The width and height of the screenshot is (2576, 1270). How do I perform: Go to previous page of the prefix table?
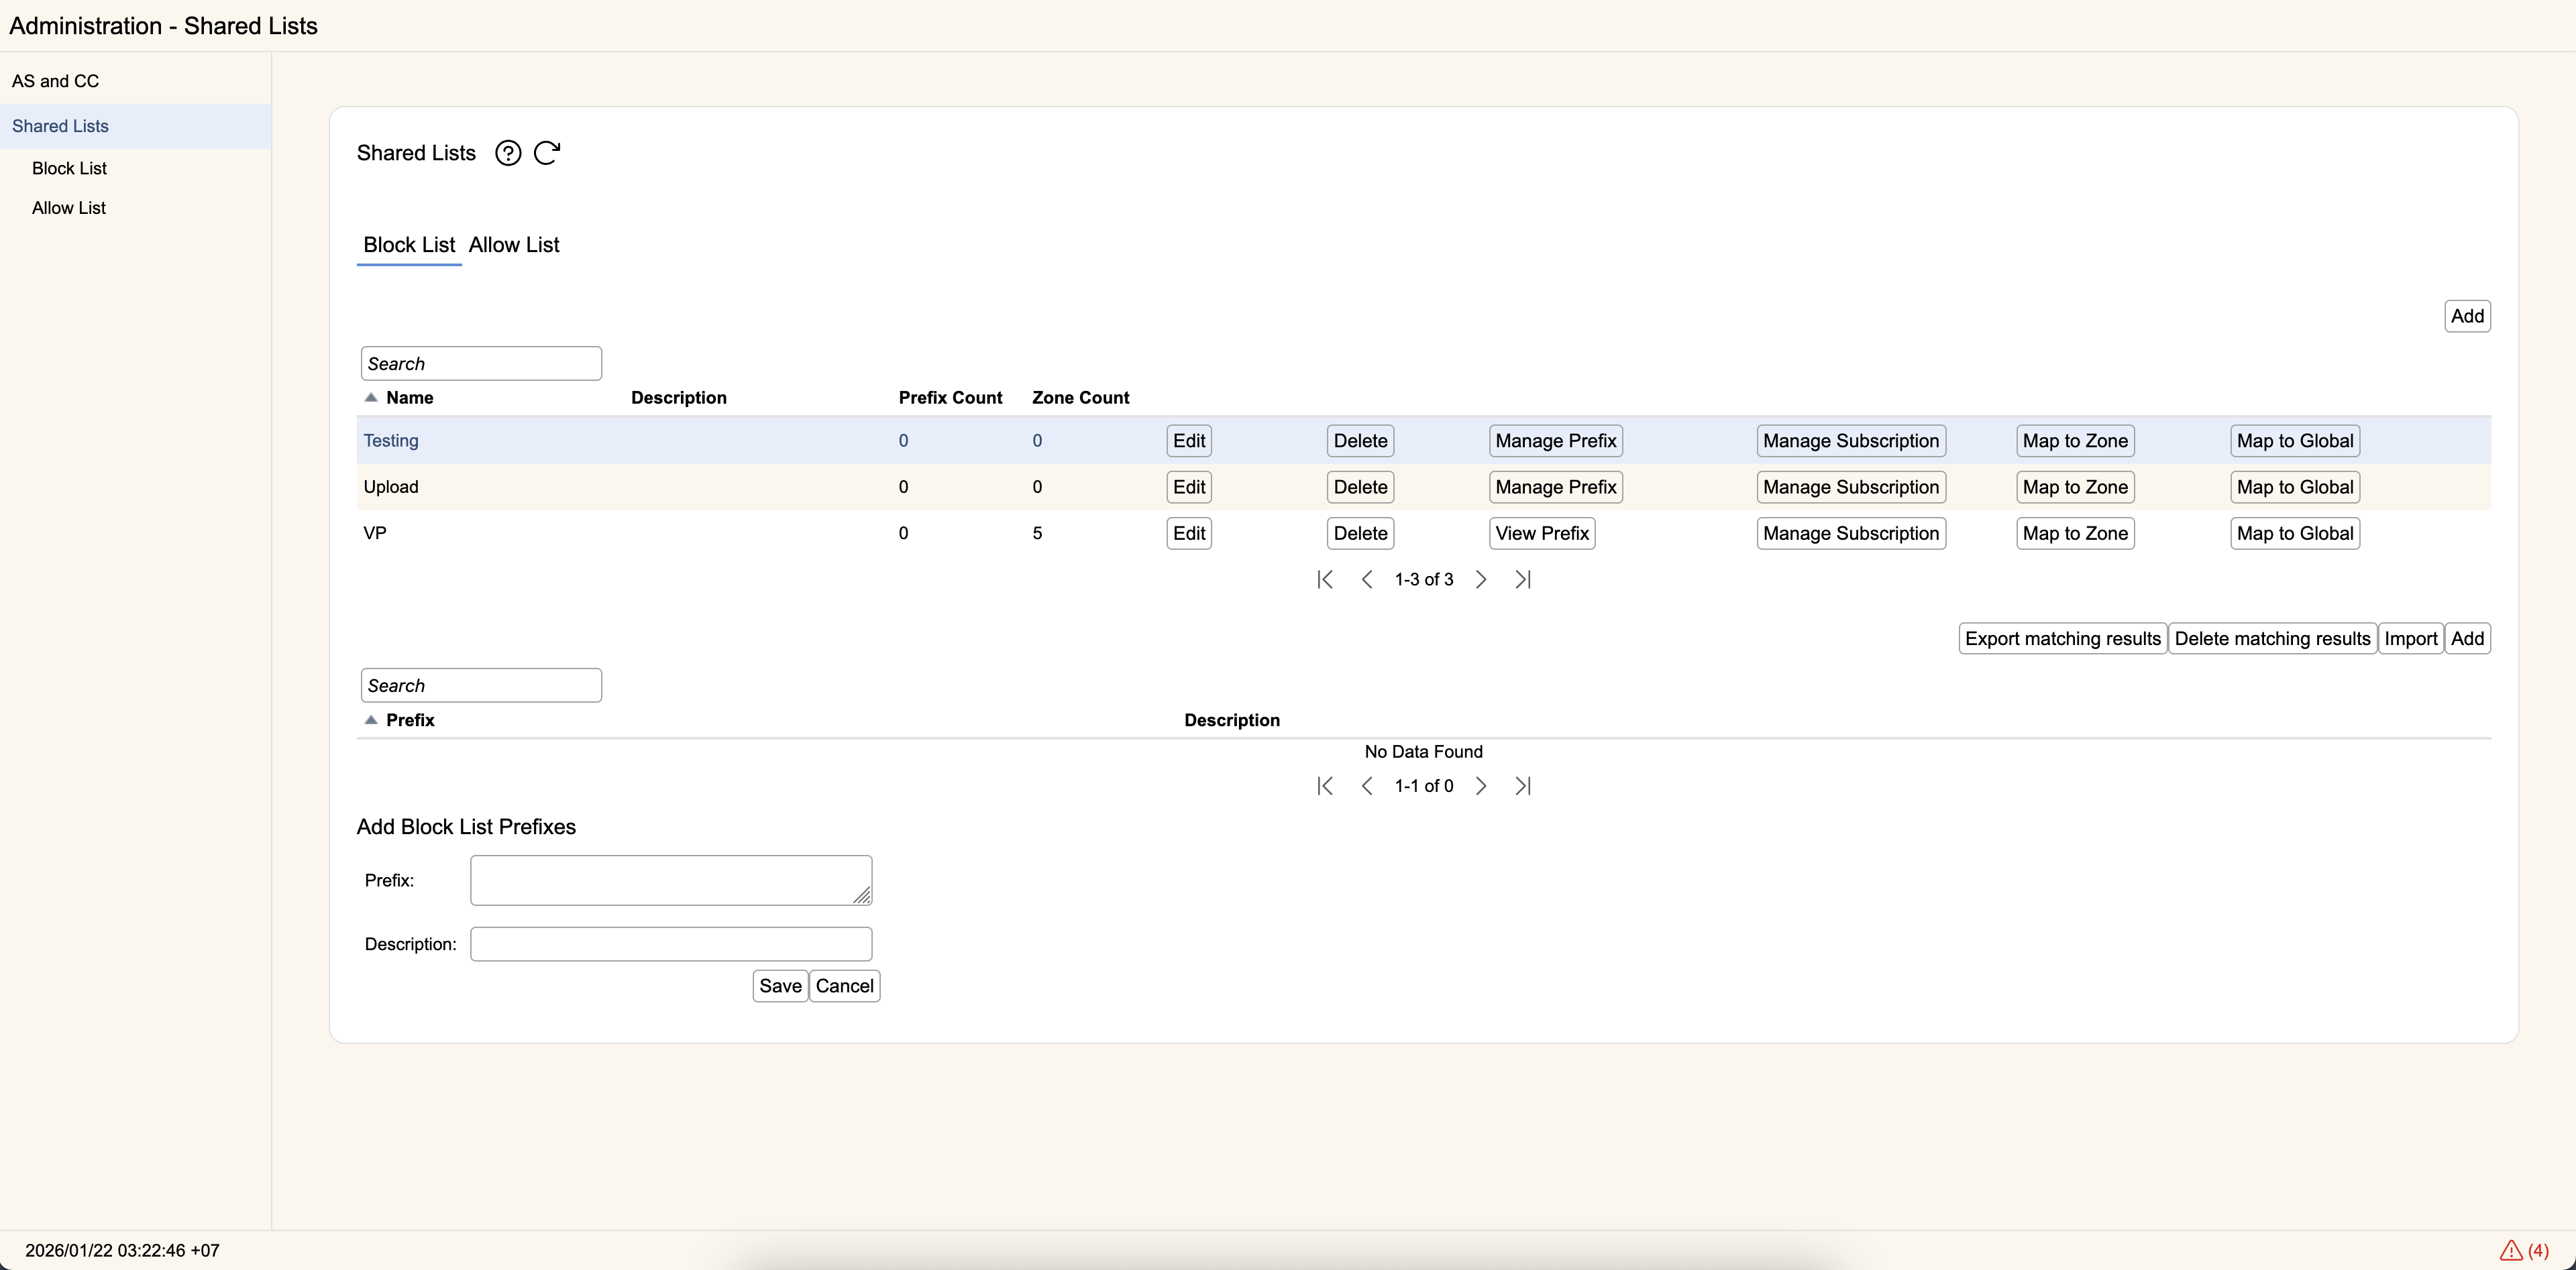click(1367, 787)
